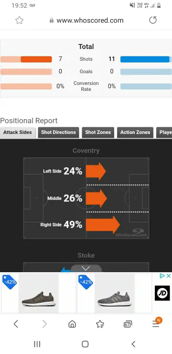Tap the padlock site security icon
The height and width of the screenshot is (354, 172).
click(52, 20)
